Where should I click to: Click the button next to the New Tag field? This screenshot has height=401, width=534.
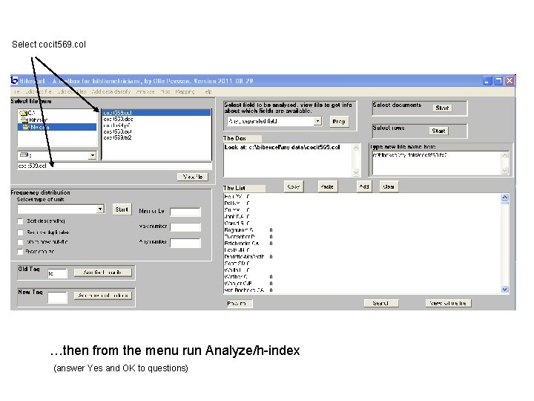click(x=103, y=296)
